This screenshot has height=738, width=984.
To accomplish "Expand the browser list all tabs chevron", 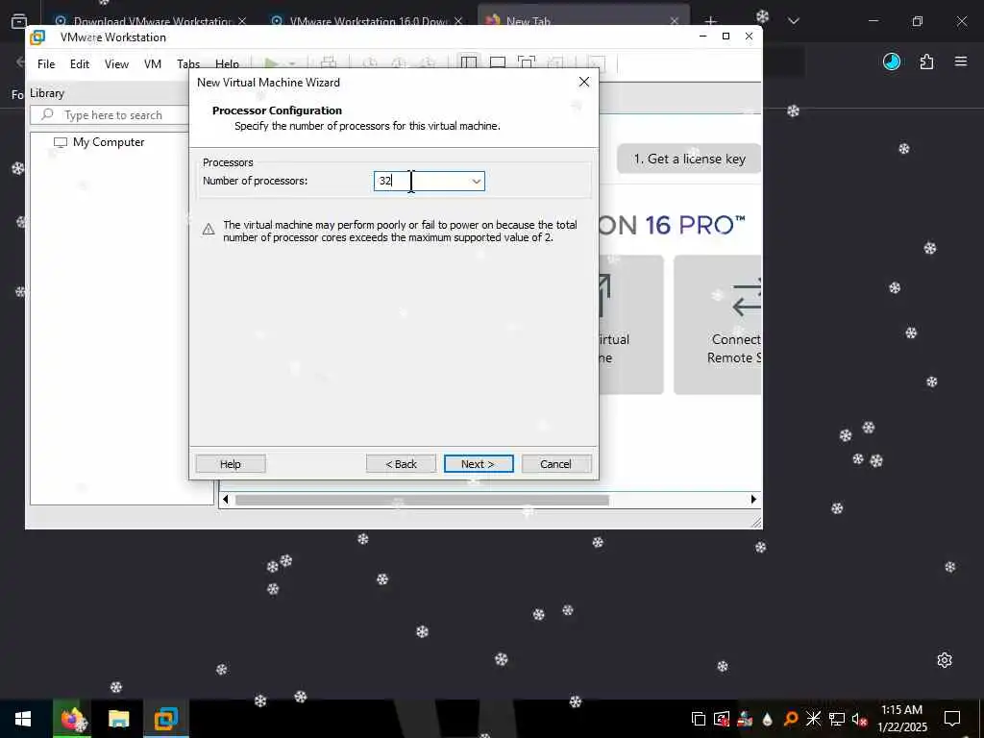I will (793, 21).
